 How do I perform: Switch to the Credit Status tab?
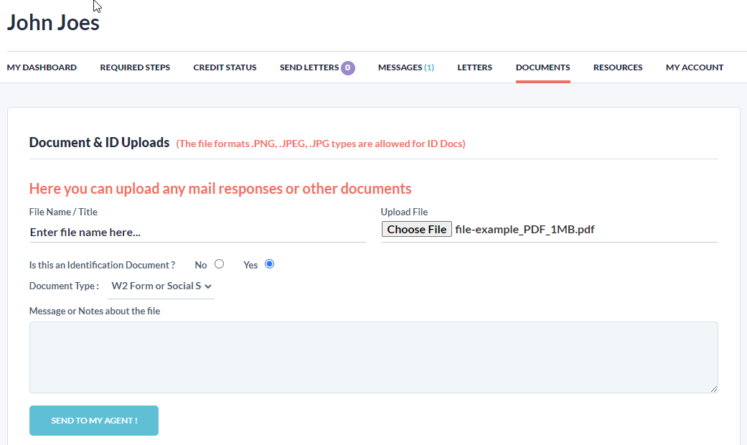pos(225,67)
